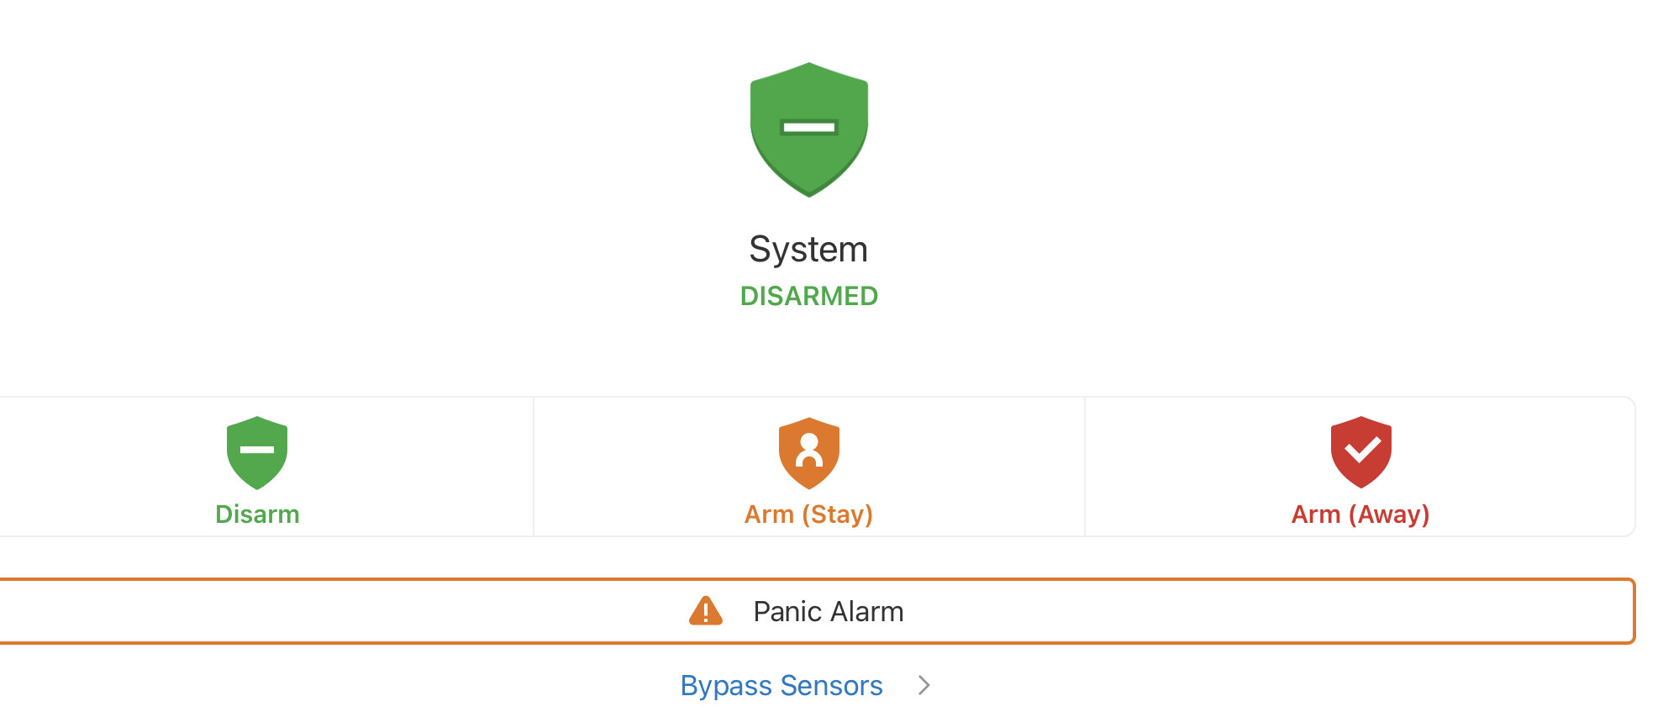Expand Bypass Sensors using the chevron arrow
This screenshot has width=1663, height=712.
click(924, 685)
